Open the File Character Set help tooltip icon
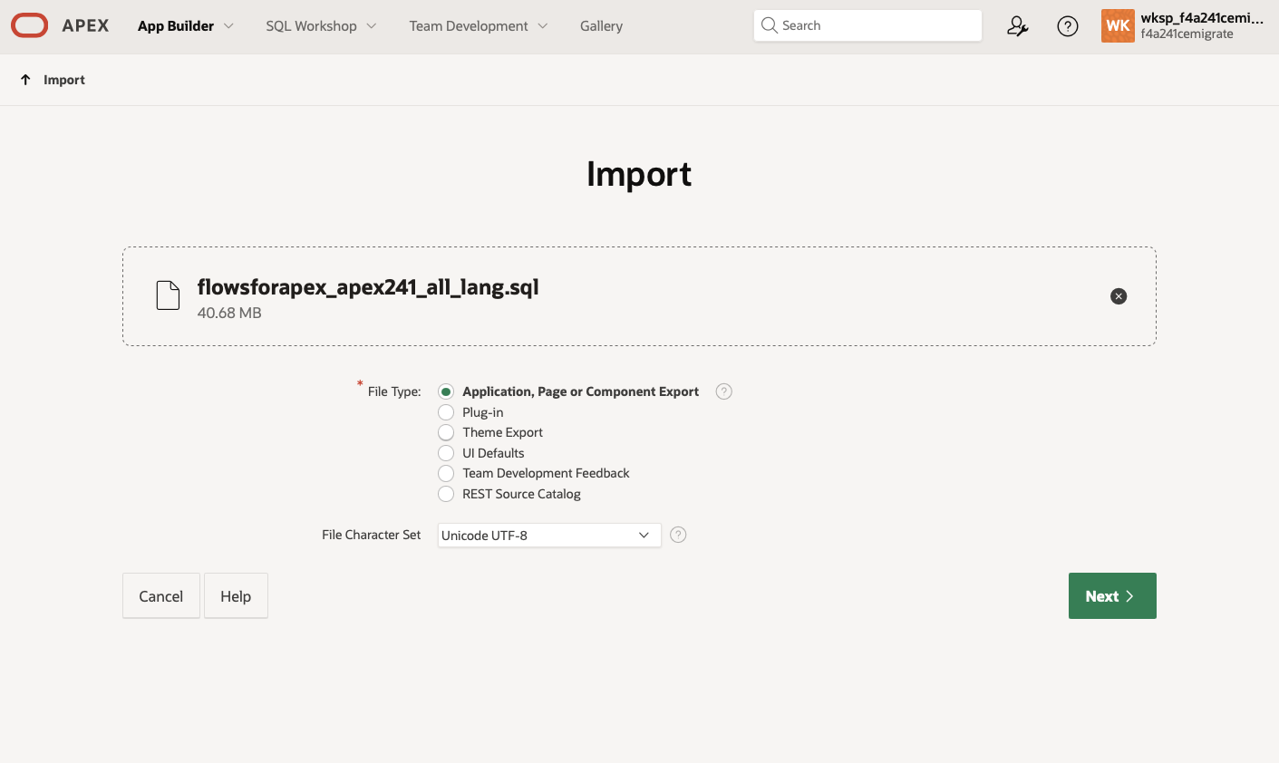Image resolution: width=1279 pixels, height=763 pixels. click(678, 535)
